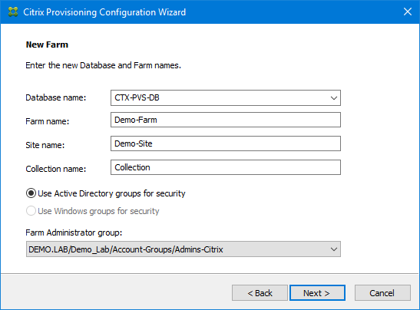The image size is (420, 310).
Task: Click the Enter the new Database and Farm names text
Action: point(103,65)
